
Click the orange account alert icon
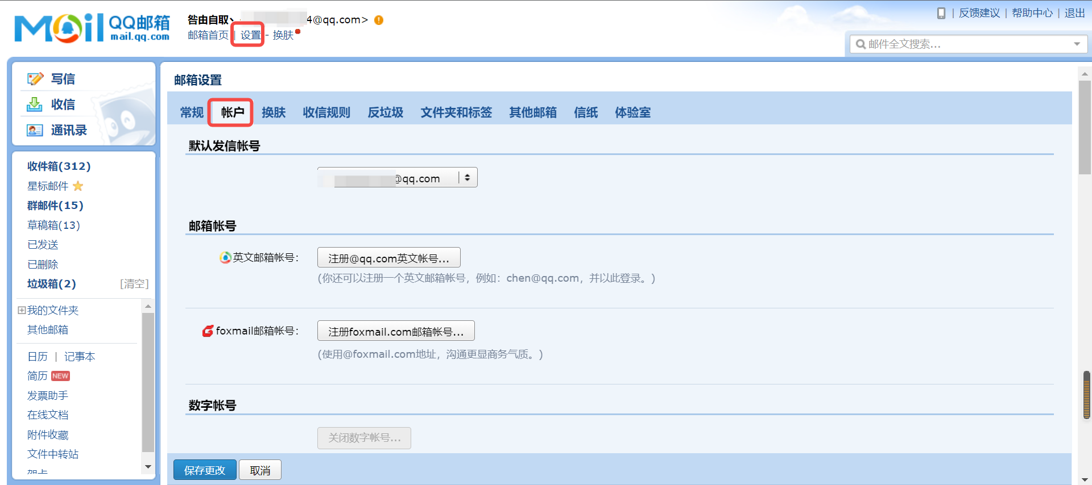[x=379, y=20]
